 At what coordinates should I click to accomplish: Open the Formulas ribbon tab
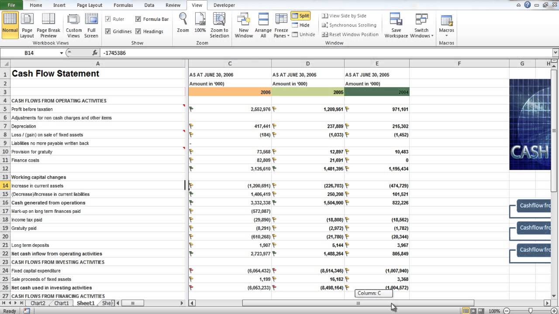click(123, 5)
